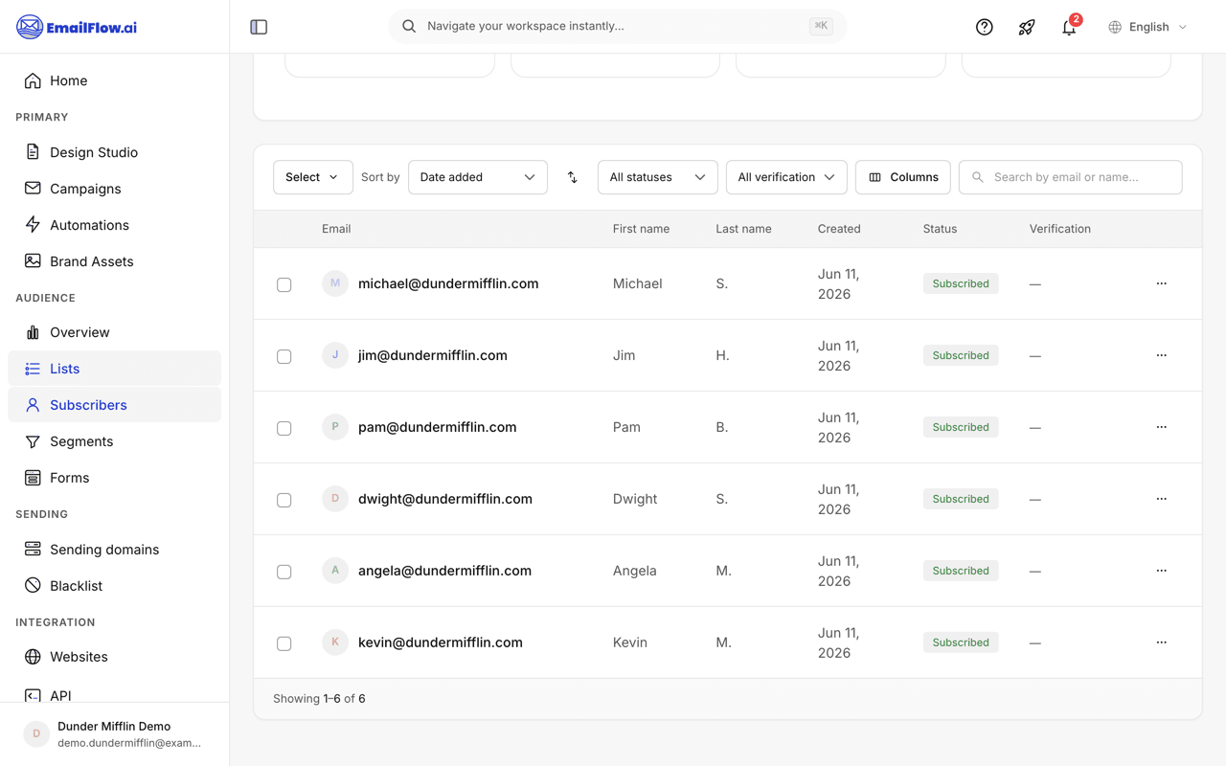This screenshot has width=1226, height=766.
Task: Open the Select dropdown
Action: pyautogui.click(x=313, y=177)
